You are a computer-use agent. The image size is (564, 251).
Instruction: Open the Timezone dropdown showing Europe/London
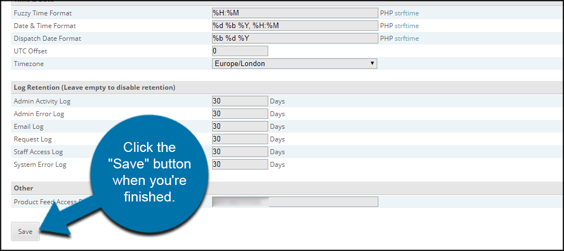tap(294, 64)
